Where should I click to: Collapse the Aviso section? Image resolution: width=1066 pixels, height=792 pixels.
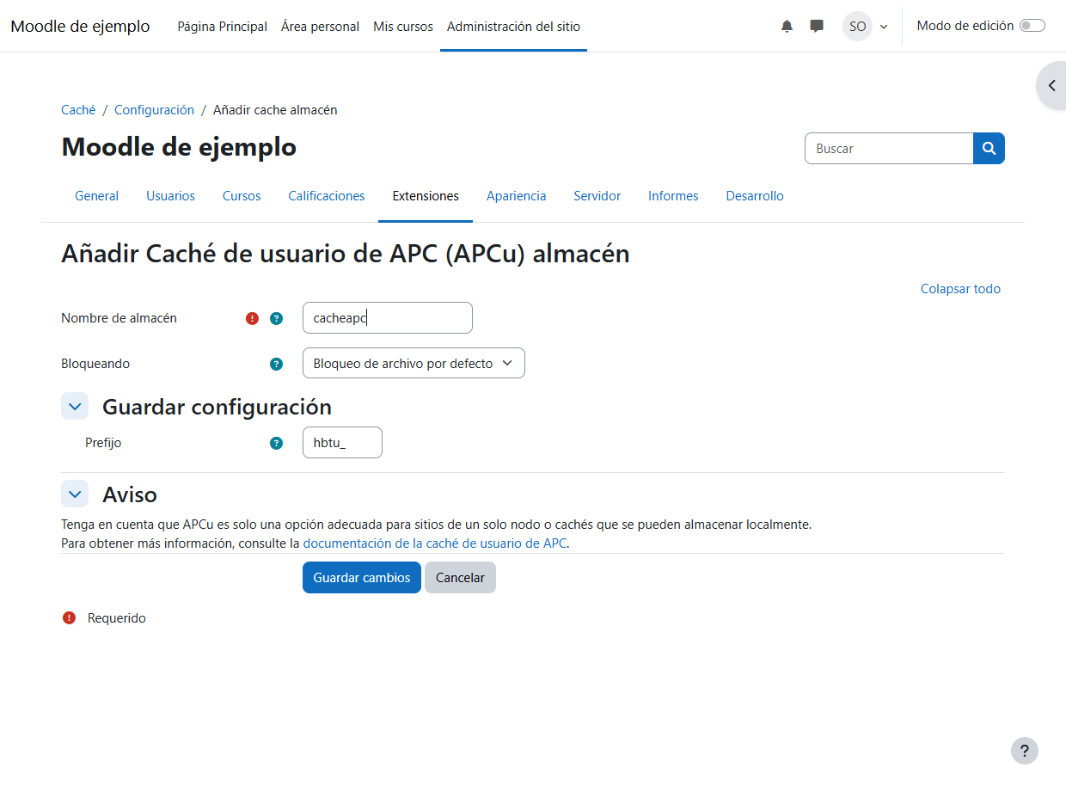[75, 494]
